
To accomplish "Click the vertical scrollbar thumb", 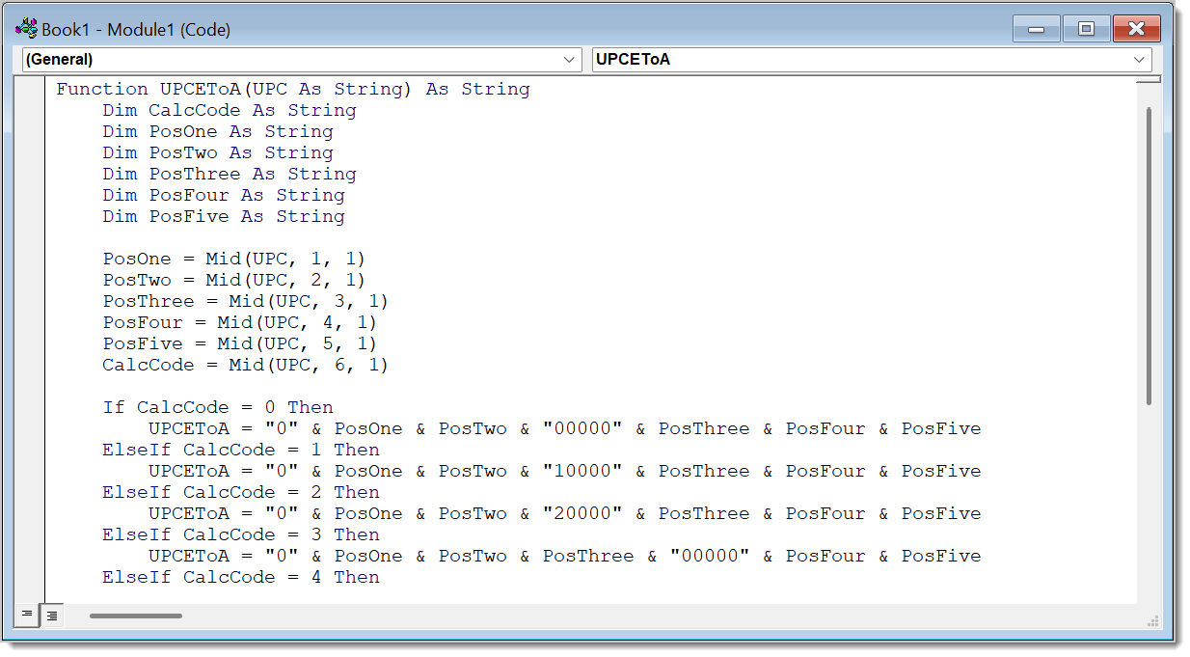I will 1148,256.
